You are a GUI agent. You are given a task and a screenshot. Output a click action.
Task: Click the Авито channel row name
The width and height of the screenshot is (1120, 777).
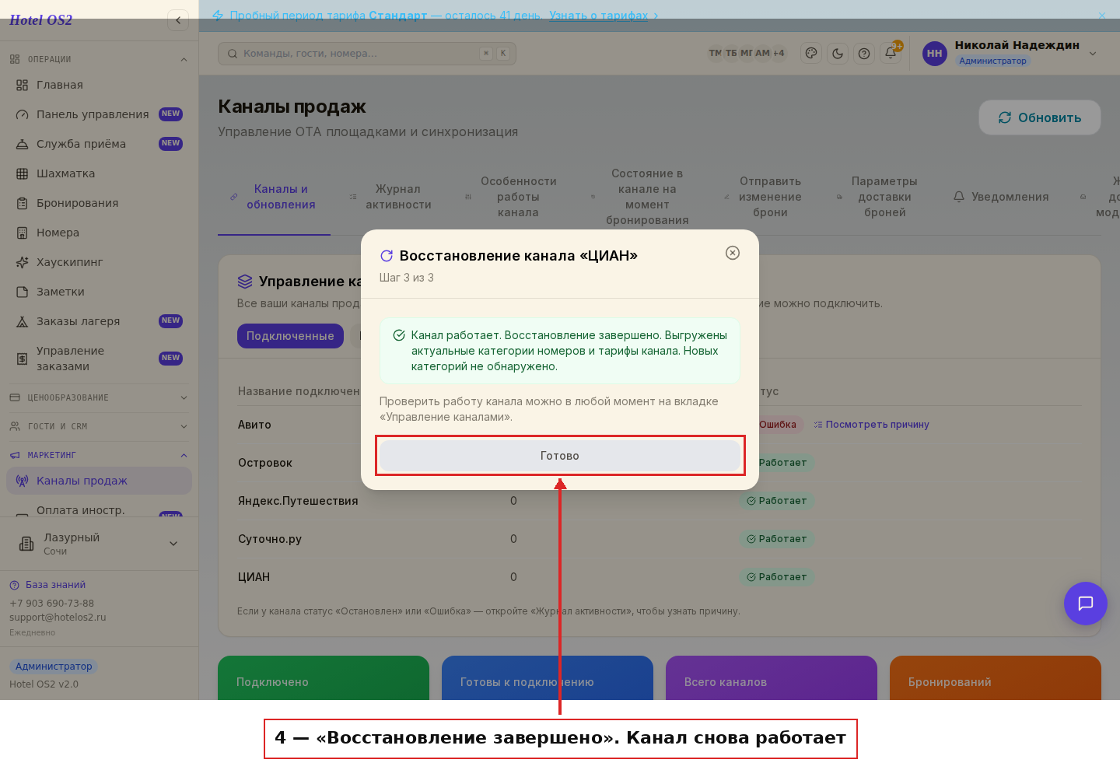pyautogui.click(x=254, y=425)
